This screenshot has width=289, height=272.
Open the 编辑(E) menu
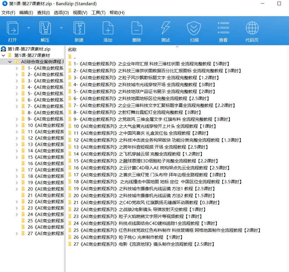(x=26, y=12)
